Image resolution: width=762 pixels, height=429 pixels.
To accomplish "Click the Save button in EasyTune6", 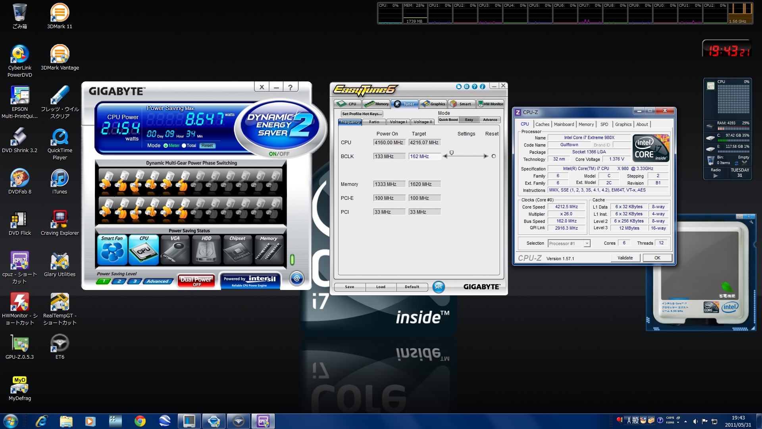I will click(x=350, y=287).
